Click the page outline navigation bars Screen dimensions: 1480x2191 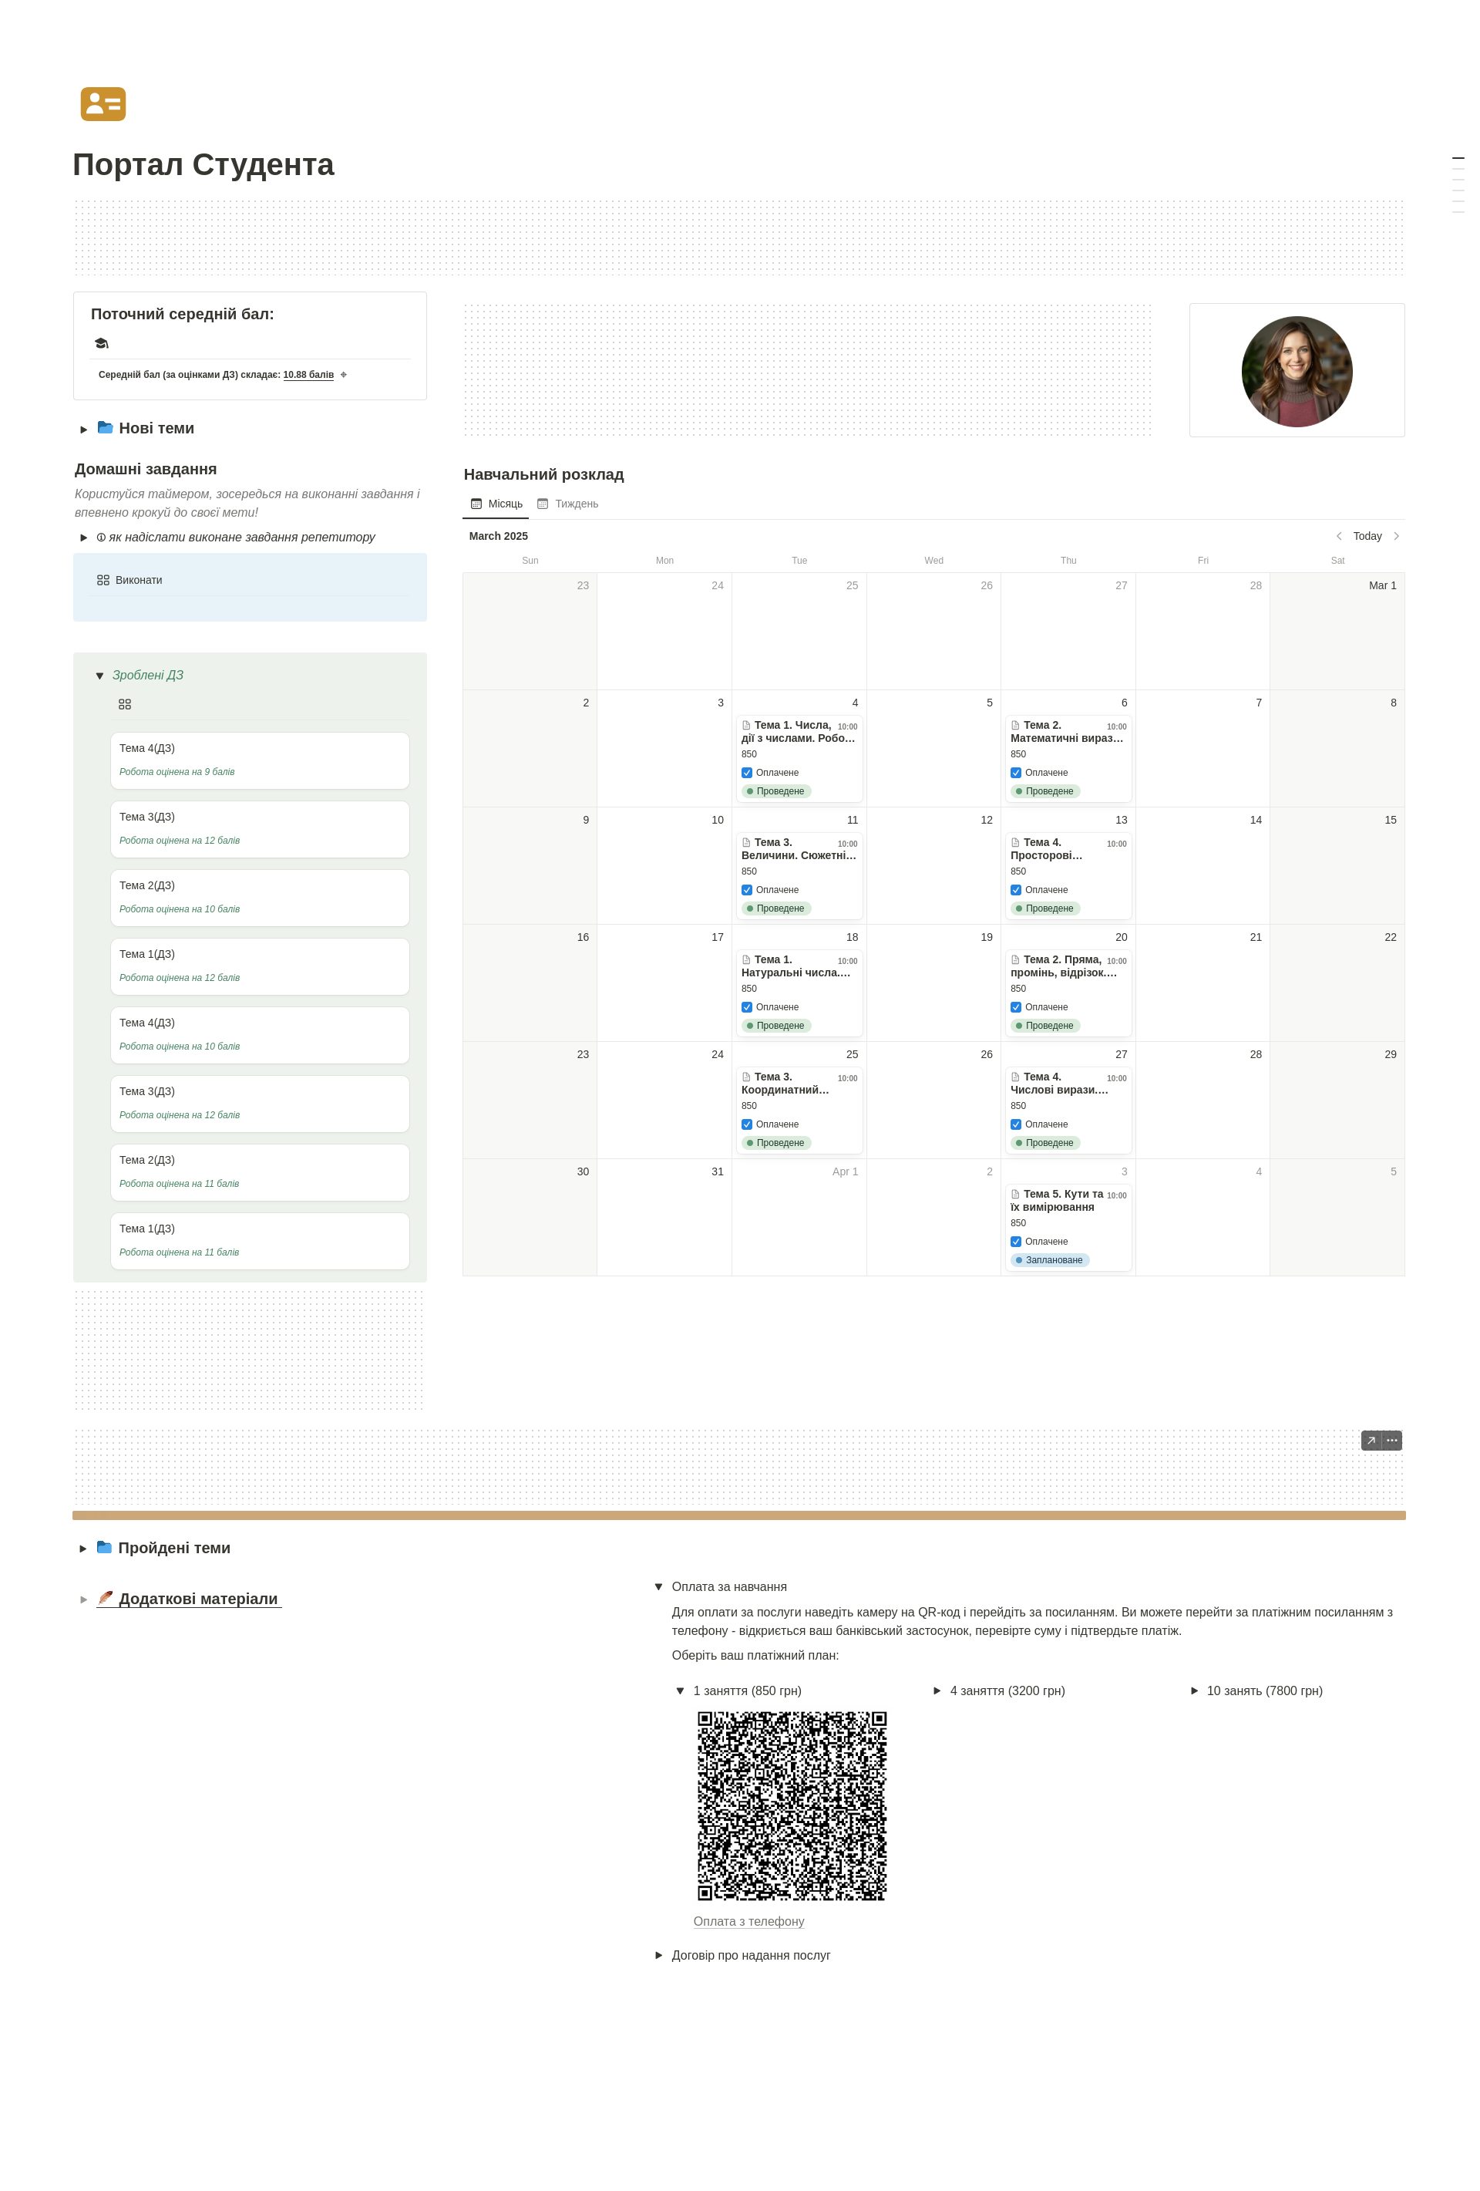pyautogui.click(x=1458, y=185)
